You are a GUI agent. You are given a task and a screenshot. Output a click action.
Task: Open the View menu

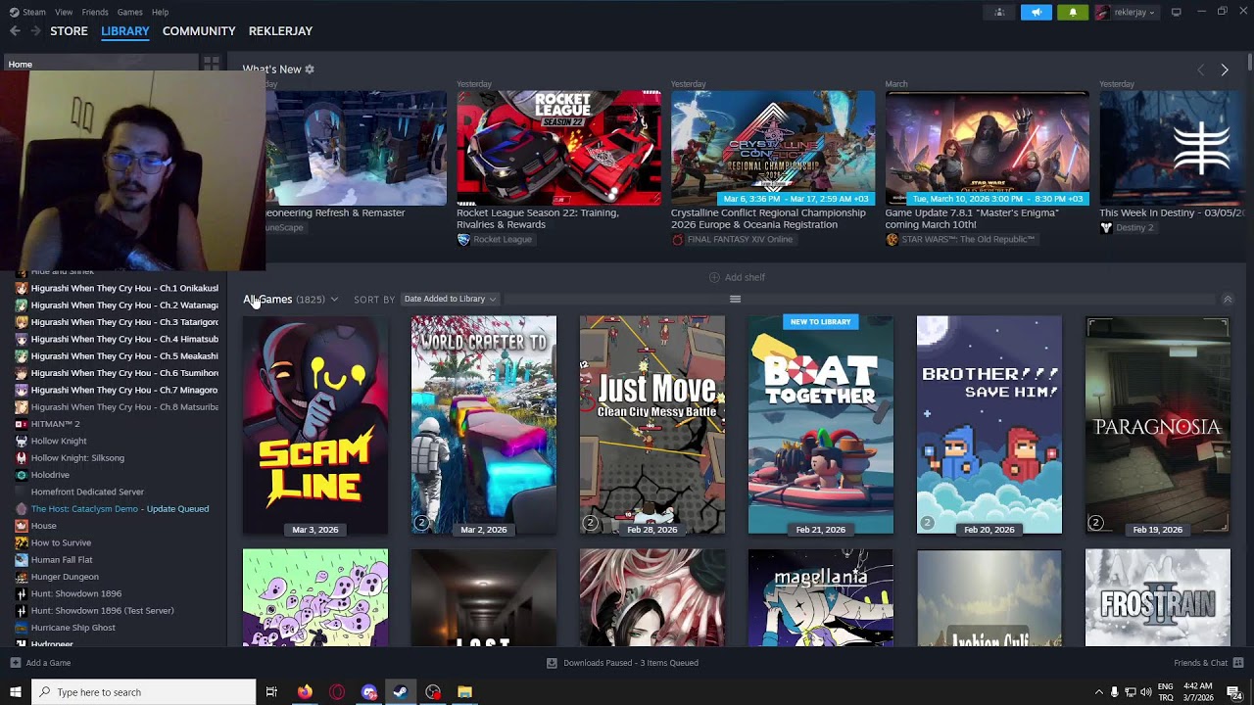64,12
